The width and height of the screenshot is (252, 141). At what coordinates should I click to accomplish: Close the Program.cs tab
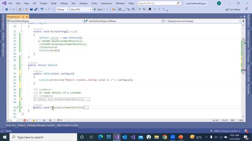tap(27, 17)
